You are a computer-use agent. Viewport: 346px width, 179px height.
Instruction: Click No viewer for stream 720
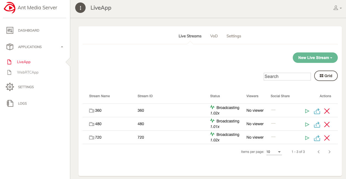pos(255,137)
